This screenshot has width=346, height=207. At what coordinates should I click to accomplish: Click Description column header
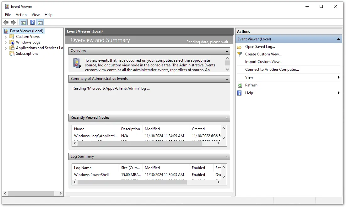tap(131, 129)
